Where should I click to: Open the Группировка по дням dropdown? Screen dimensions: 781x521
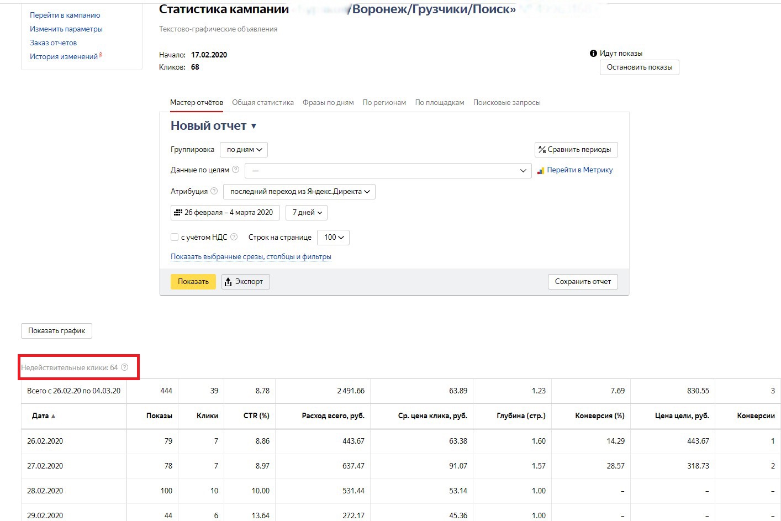pyautogui.click(x=244, y=150)
